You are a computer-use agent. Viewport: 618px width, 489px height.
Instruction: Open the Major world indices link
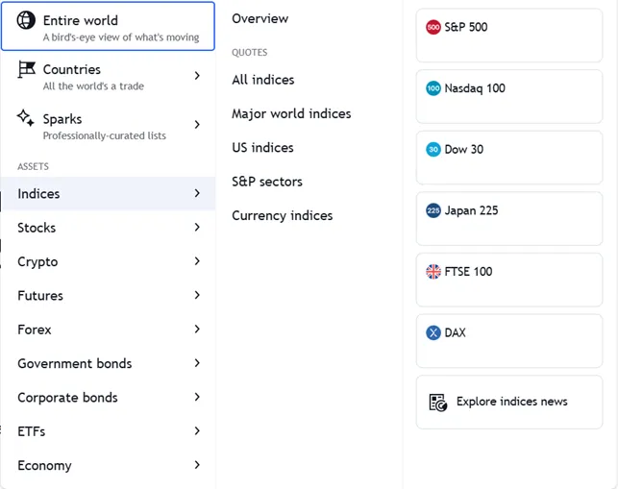tap(291, 113)
